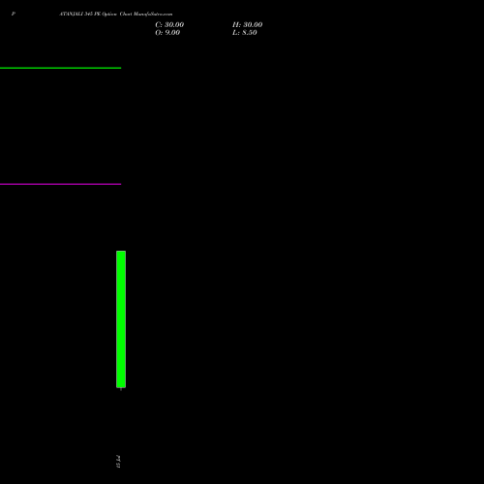484x484 pixels.
Task: Click the low value 'L: 8.50'
Action: click(245, 33)
